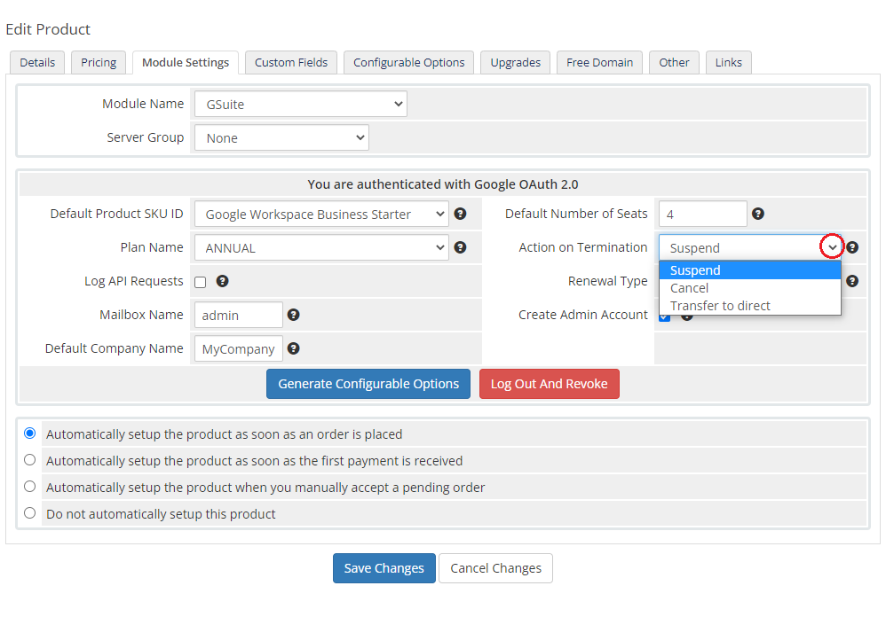Switch to the Details tab
Image resolution: width=886 pixels, height=617 pixels.
[x=37, y=63]
